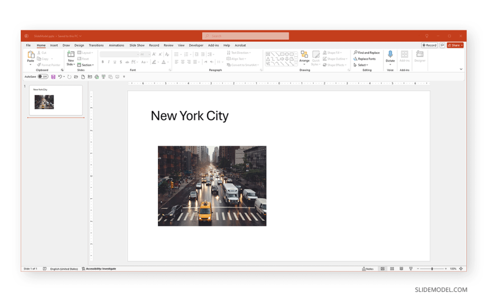Click the Add-ins grid icon
This screenshot has height=302, width=487.
click(x=404, y=54)
